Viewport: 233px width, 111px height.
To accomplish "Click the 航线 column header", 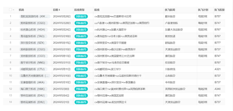I will [97, 10].
